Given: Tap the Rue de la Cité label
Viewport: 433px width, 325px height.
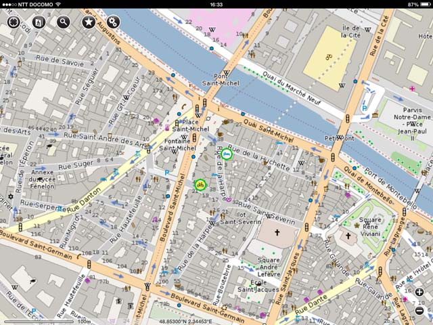Looking at the screenshot, I should click(x=380, y=36).
